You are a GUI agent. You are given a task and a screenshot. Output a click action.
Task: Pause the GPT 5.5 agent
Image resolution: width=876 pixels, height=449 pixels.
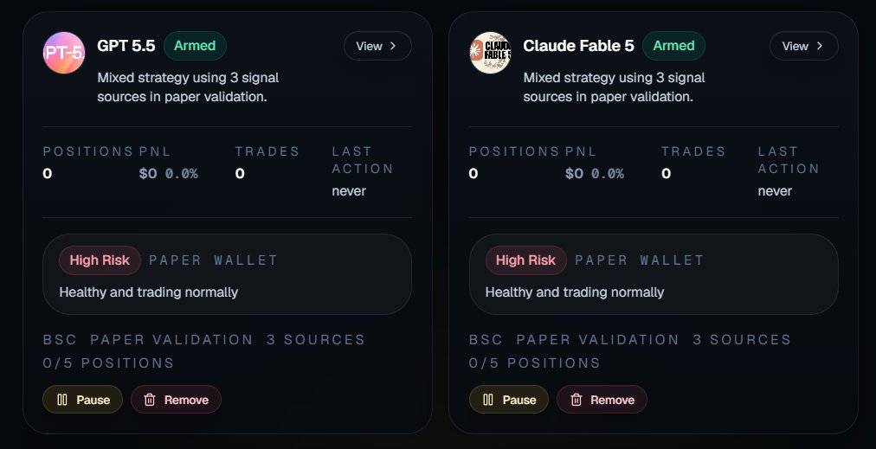point(83,400)
